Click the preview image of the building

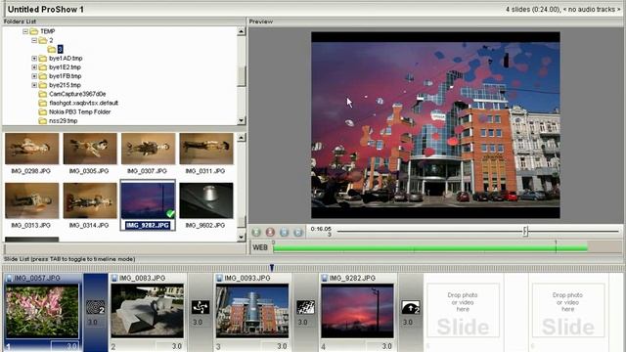pos(435,125)
